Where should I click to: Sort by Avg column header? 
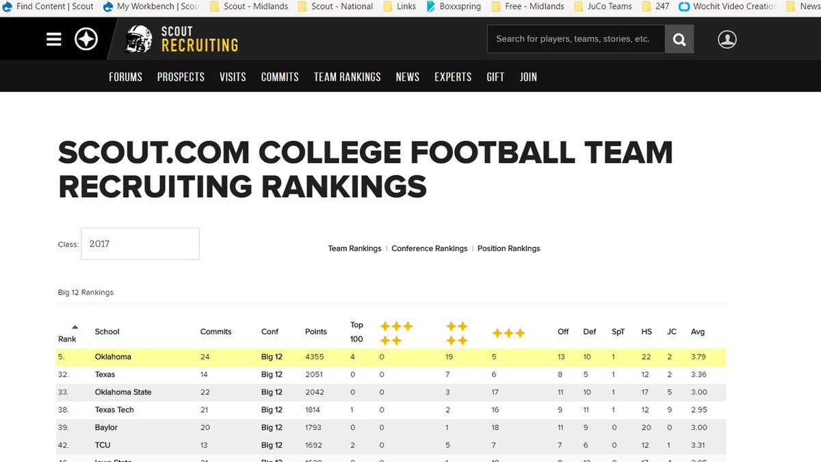[x=698, y=332]
